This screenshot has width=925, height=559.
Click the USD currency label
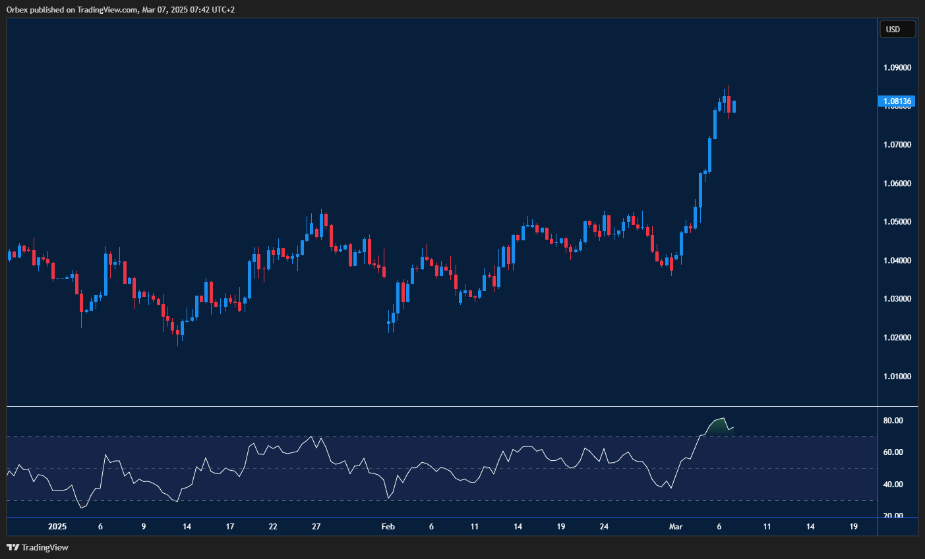(x=897, y=28)
